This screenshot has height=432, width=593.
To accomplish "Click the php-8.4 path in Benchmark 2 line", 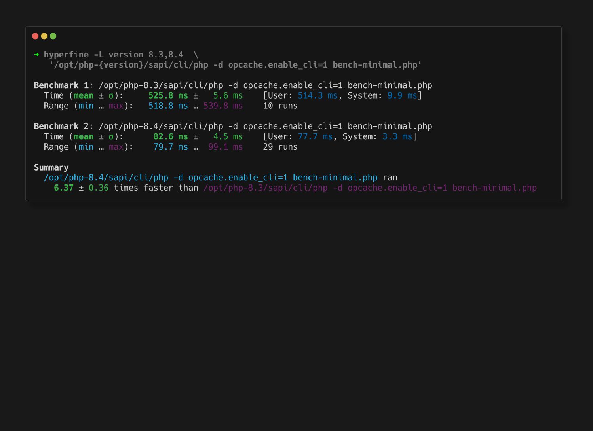I will click(161, 126).
